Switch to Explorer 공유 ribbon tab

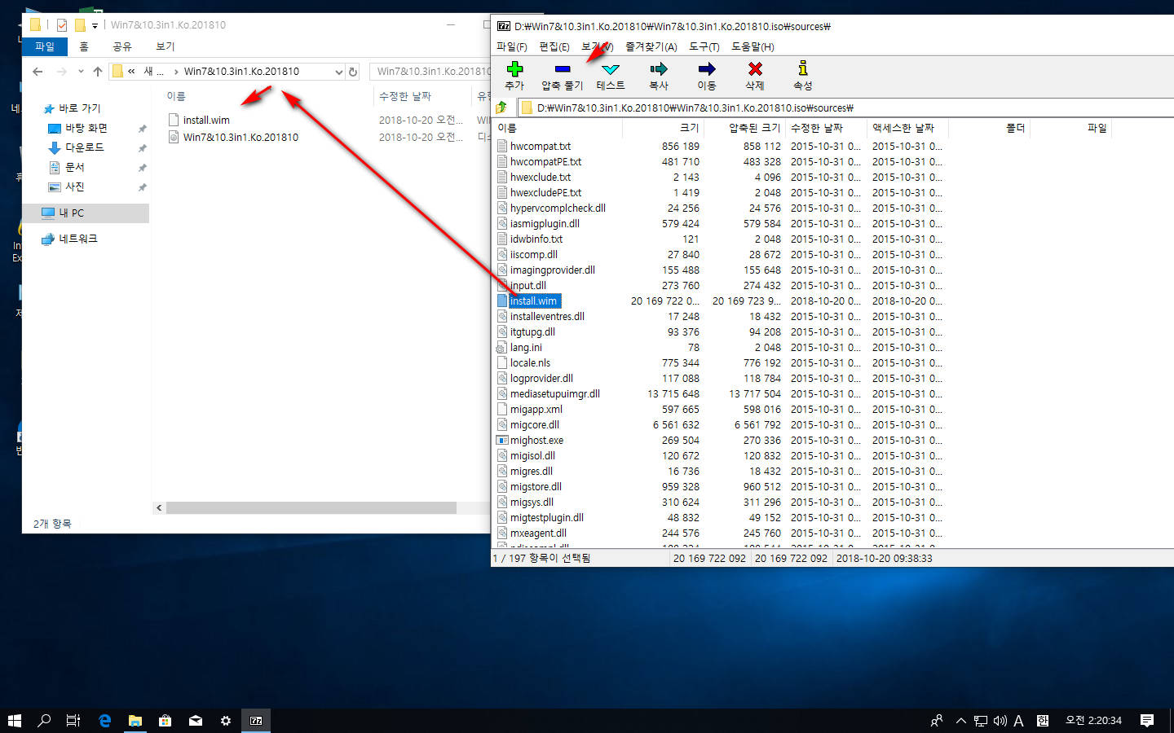(x=122, y=46)
